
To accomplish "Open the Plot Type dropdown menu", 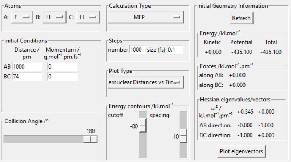I will pyautogui.click(x=145, y=82).
